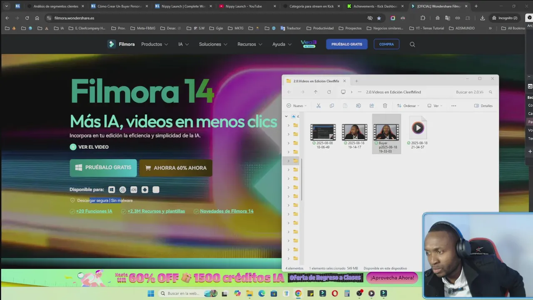Open the +20 Funciones IA link
The image size is (533, 300).
pyautogui.click(x=94, y=211)
